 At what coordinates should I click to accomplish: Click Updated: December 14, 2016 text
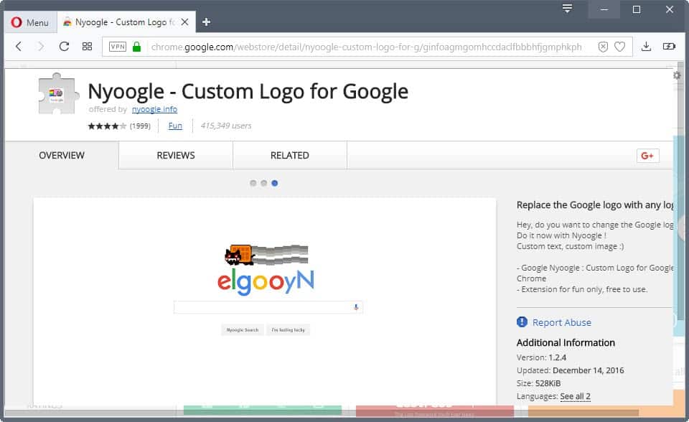point(571,370)
